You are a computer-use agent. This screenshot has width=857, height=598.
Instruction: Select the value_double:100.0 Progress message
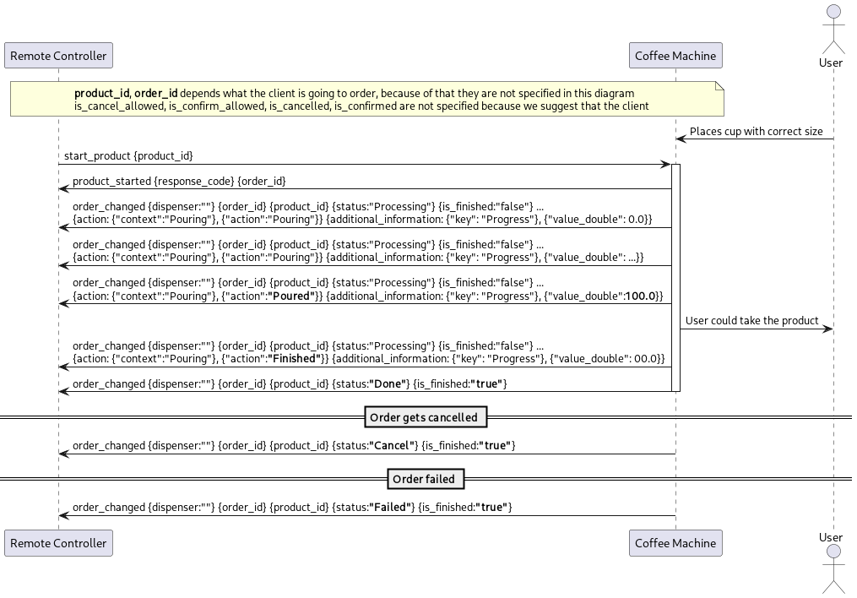(x=367, y=290)
